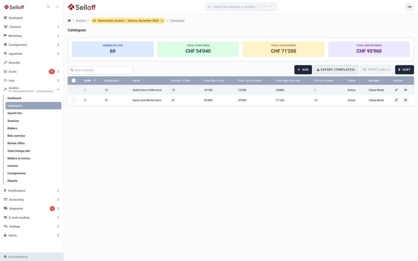Image resolution: width=418 pixels, height=261 pixels.
Task: Click the Add button
Action: [x=303, y=69]
